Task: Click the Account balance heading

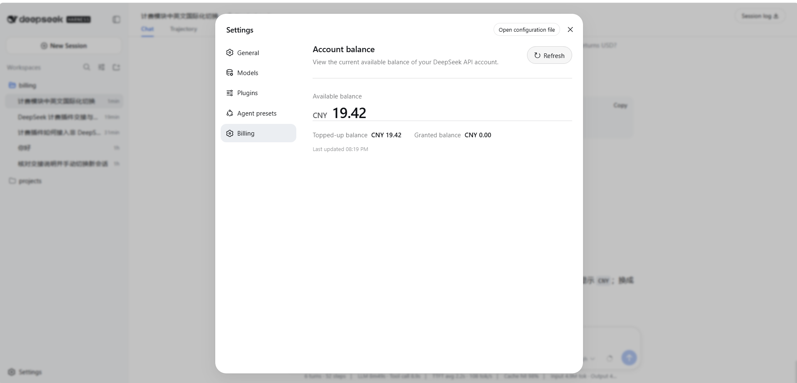Action: coord(344,49)
